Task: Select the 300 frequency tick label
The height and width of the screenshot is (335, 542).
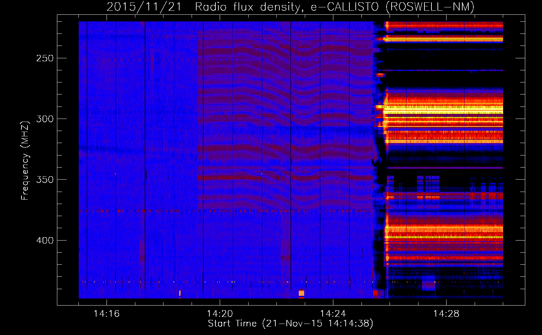Action: (45, 119)
